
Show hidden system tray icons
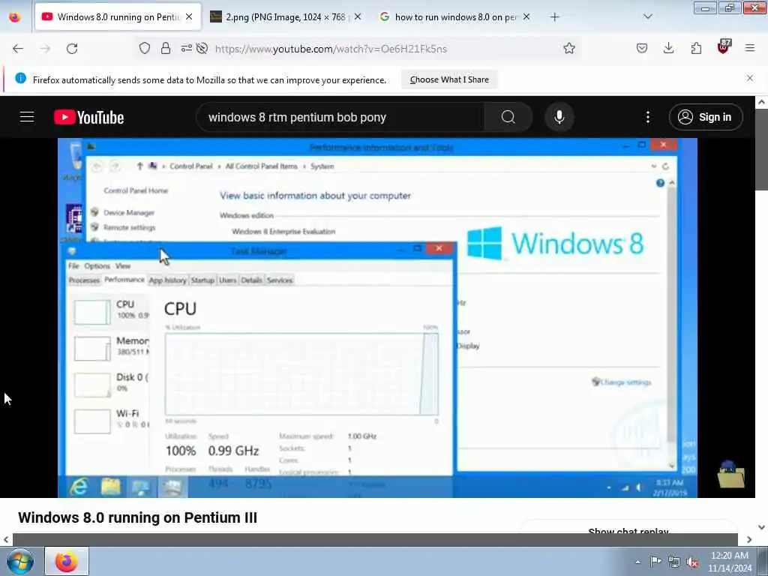coord(637,562)
